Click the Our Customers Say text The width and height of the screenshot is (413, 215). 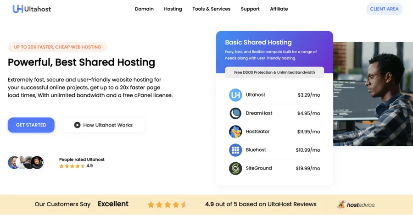(x=62, y=204)
